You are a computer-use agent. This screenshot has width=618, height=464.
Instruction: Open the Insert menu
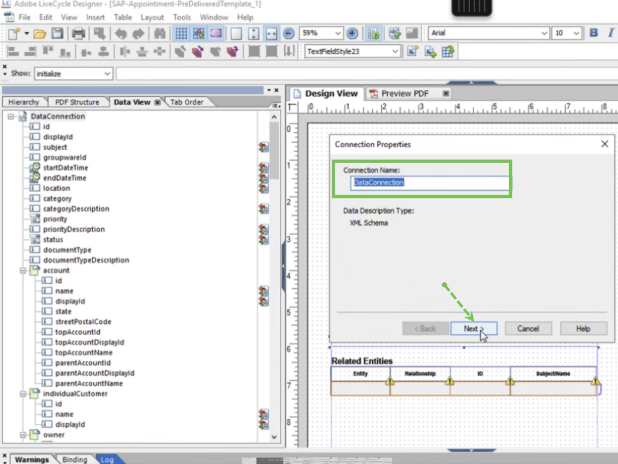tap(95, 18)
